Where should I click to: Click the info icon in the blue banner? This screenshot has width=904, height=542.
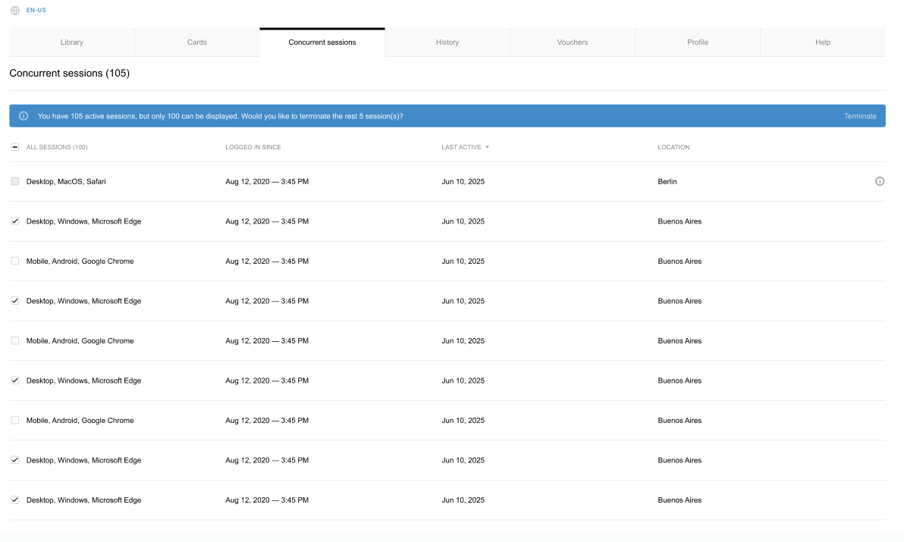tap(24, 116)
